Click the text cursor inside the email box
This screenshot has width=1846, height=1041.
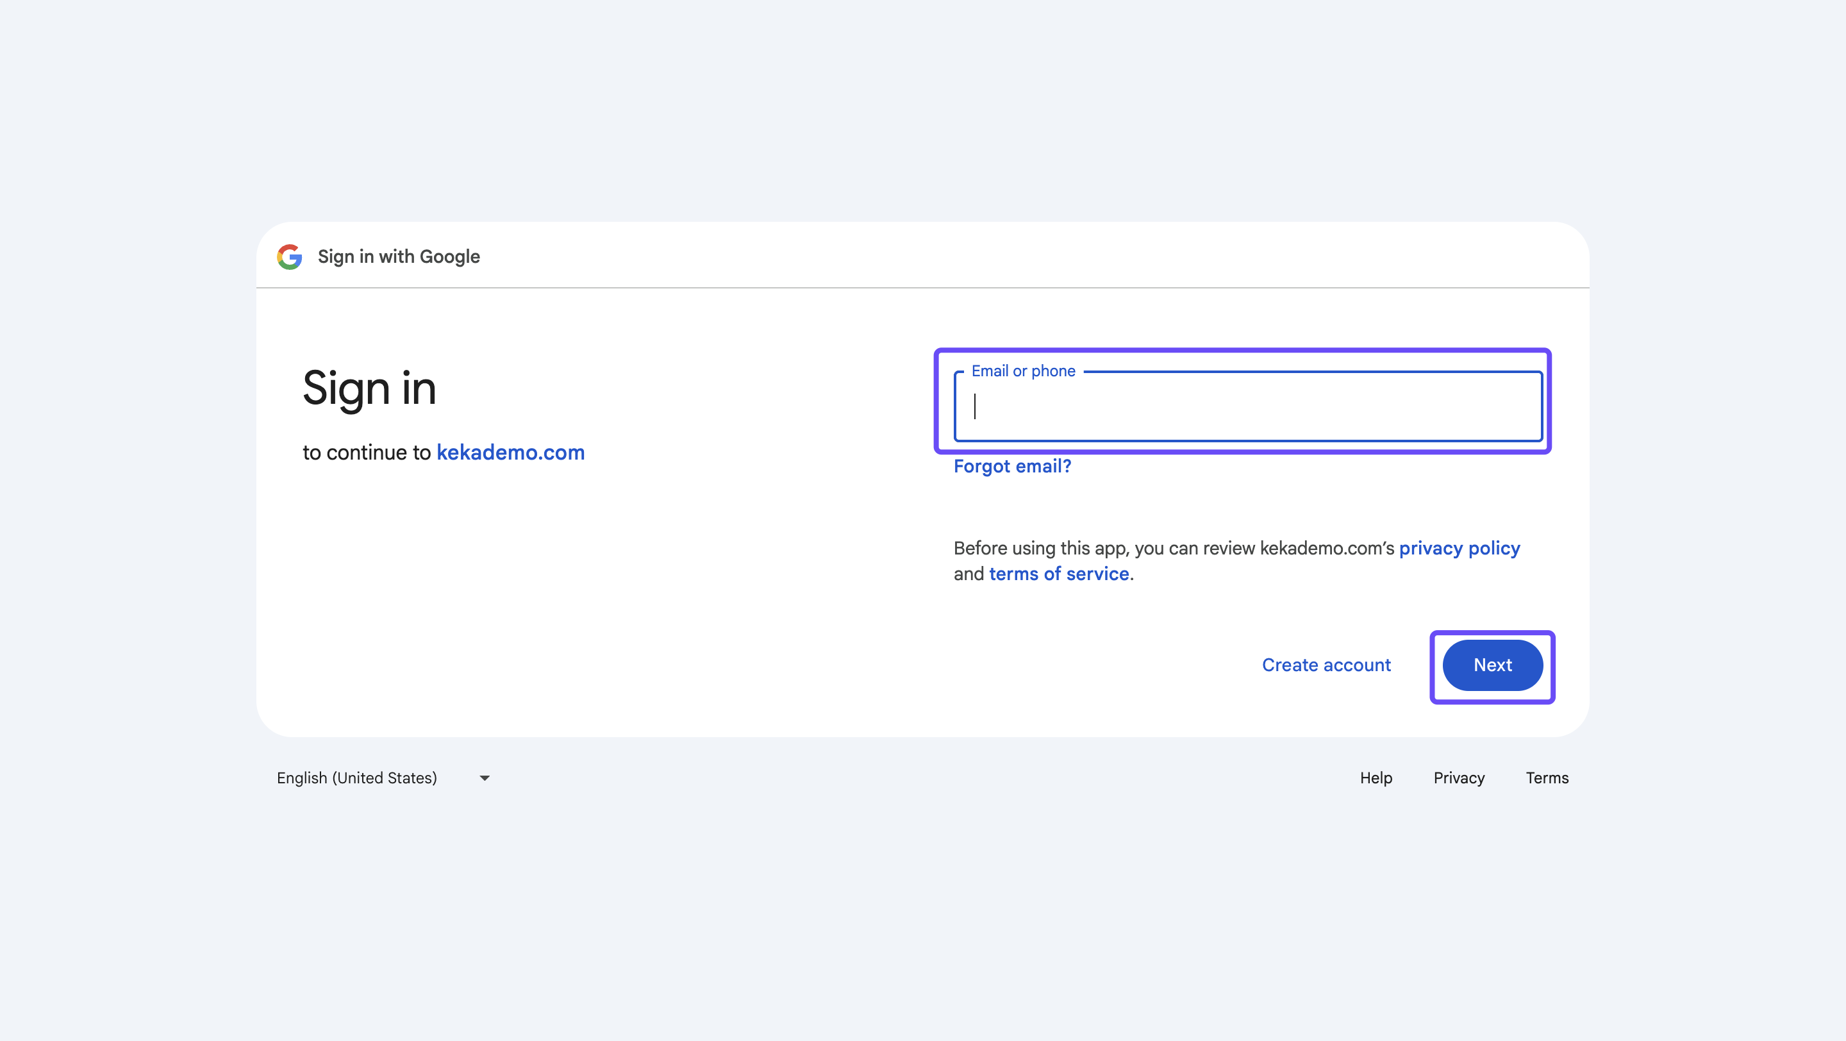click(x=976, y=406)
